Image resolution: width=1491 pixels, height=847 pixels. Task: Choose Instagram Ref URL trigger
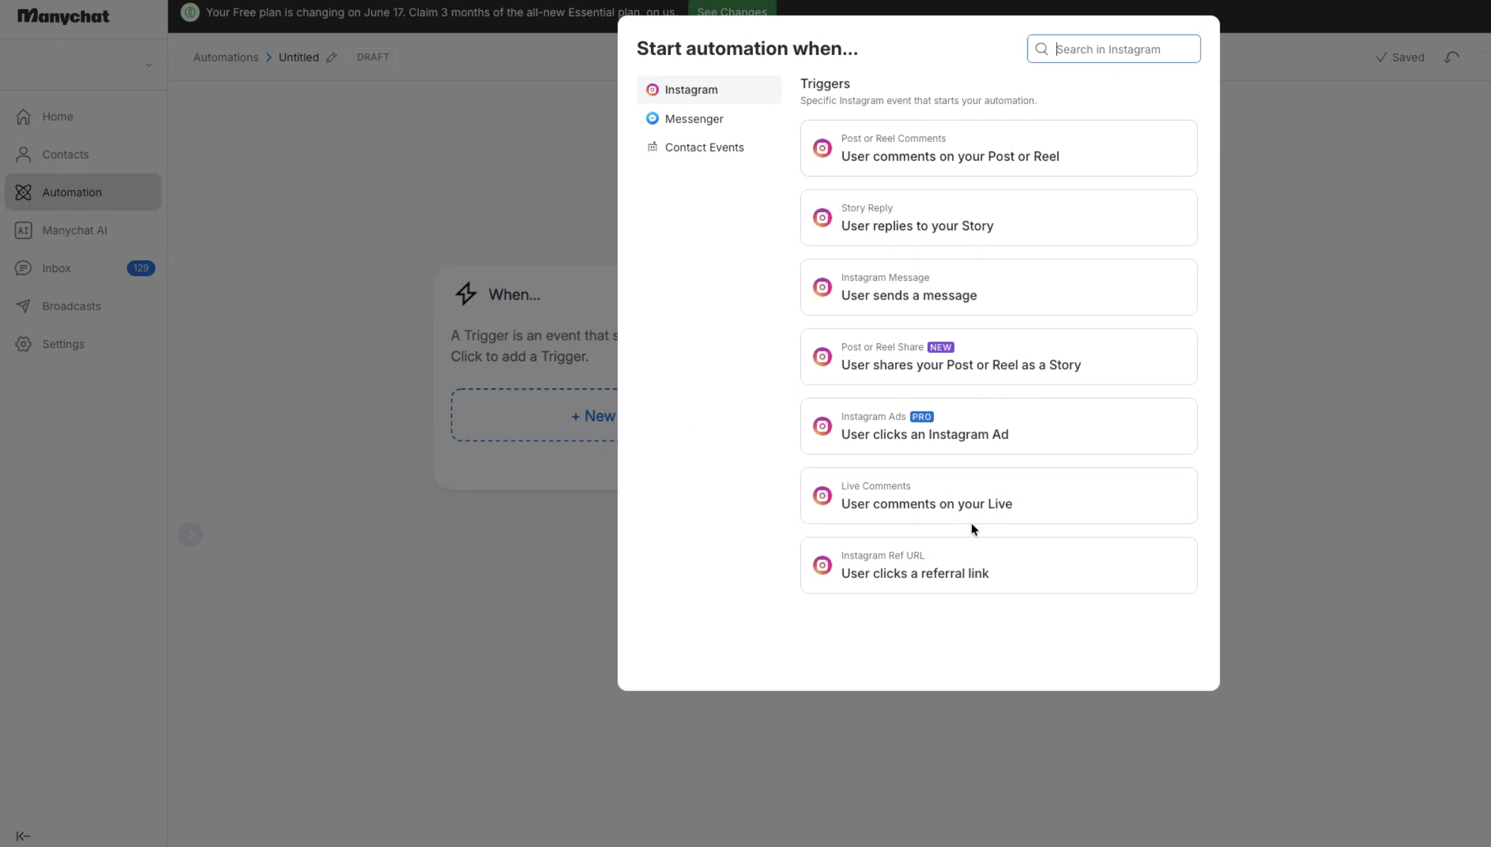click(998, 565)
